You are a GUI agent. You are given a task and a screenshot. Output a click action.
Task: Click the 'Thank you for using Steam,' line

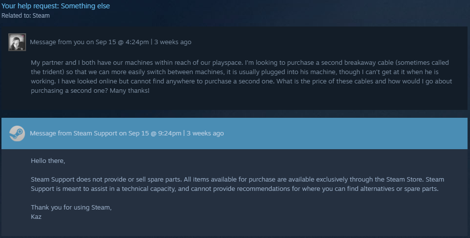point(71,208)
